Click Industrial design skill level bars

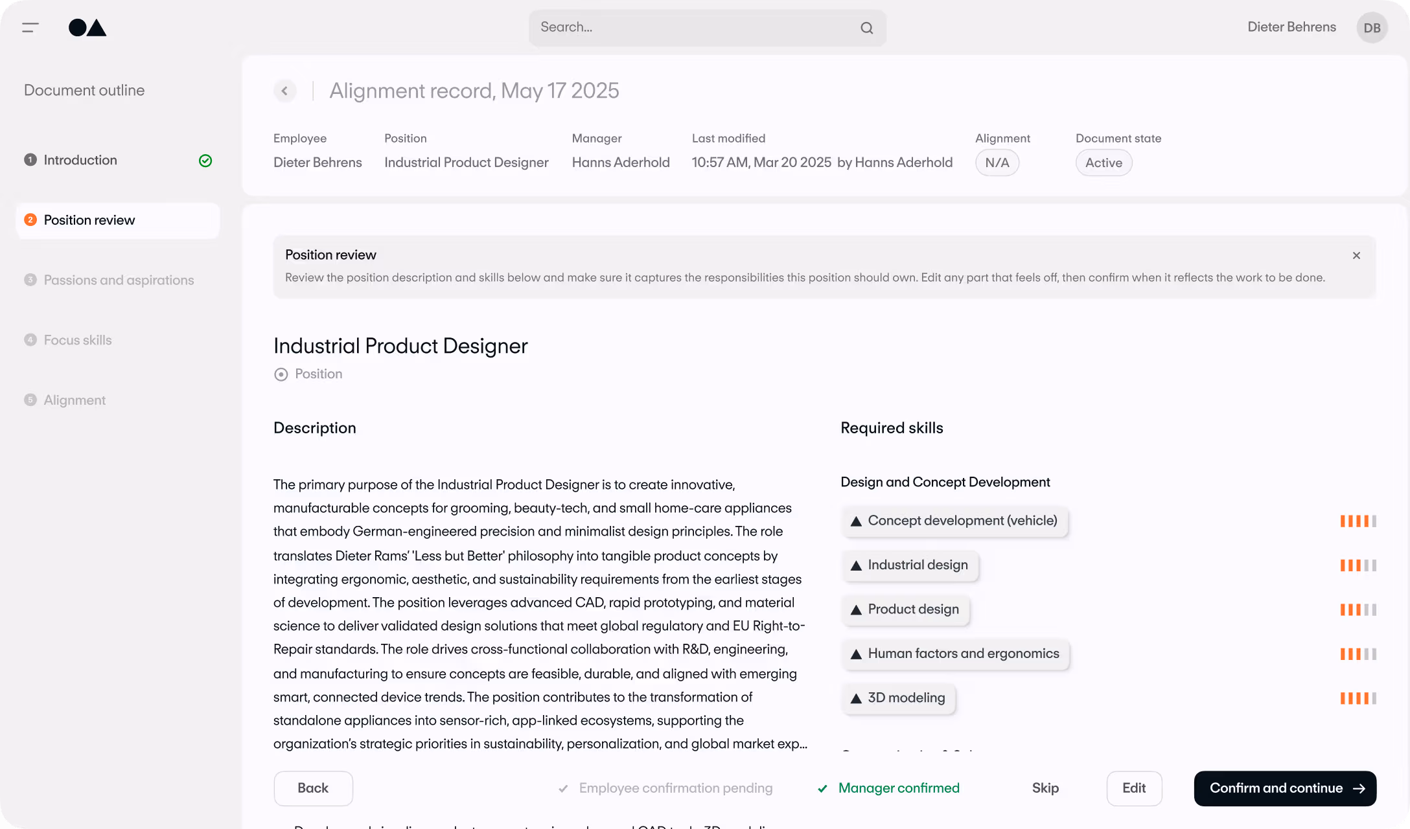click(x=1358, y=565)
